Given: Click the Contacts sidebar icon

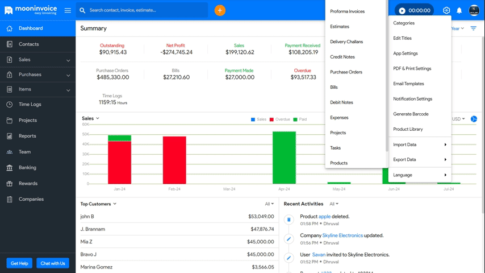Looking at the screenshot, I should pyautogui.click(x=10, y=44).
